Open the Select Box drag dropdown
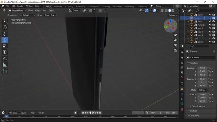Viewport: 217px width, 122px height. (50, 15)
